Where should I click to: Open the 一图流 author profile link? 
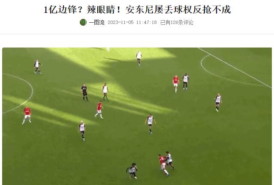click(97, 22)
